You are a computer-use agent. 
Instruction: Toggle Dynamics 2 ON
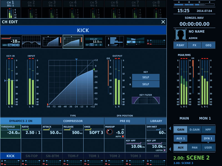[21, 121]
